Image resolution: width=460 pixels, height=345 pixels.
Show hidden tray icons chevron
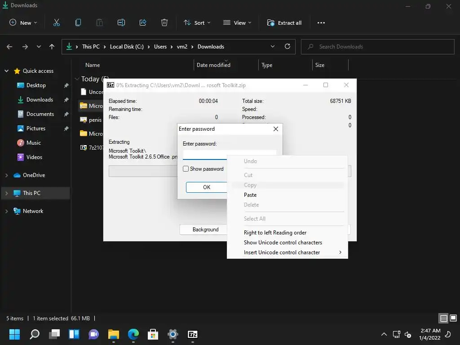pos(384,334)
